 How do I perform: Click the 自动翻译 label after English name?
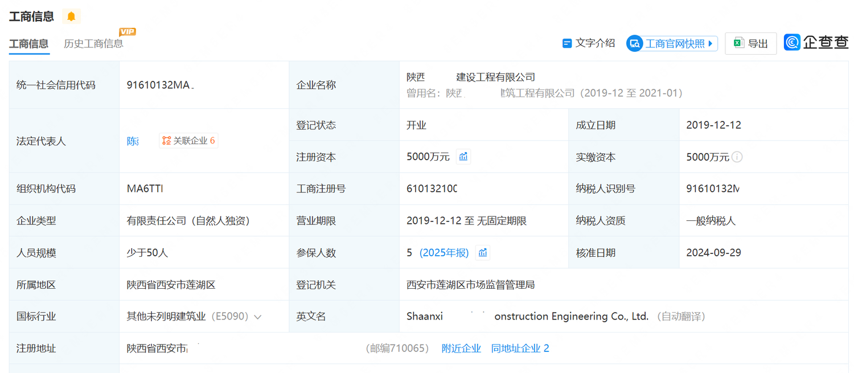tap(681, 317)
